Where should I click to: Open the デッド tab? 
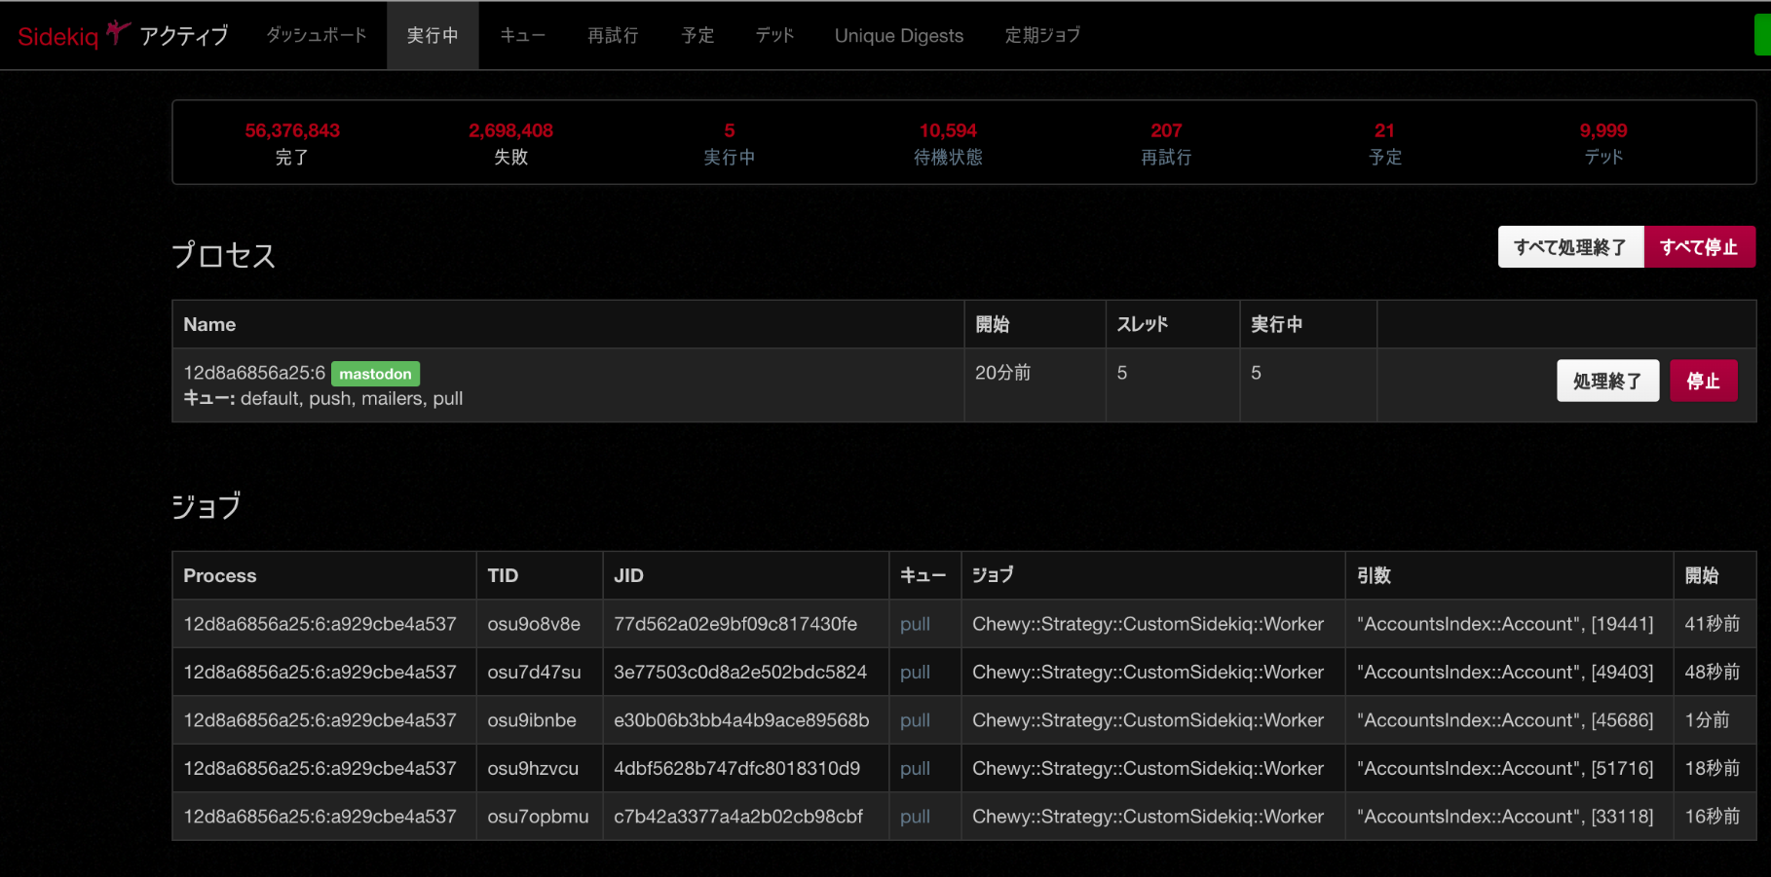pyautogui.click(x=774, y=35)
